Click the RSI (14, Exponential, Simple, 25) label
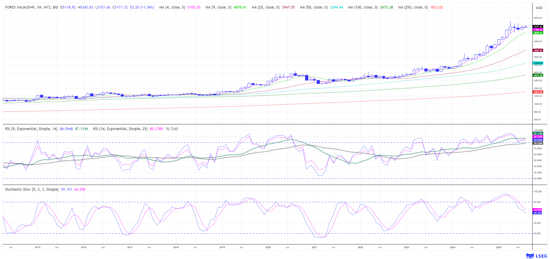The height and width of the screenshot is (259, 550). [x=120, y=129]
